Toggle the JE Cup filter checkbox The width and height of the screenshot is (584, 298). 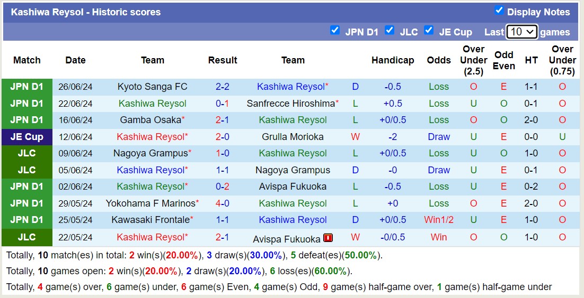pyautogui.click(x=429, y=31)
